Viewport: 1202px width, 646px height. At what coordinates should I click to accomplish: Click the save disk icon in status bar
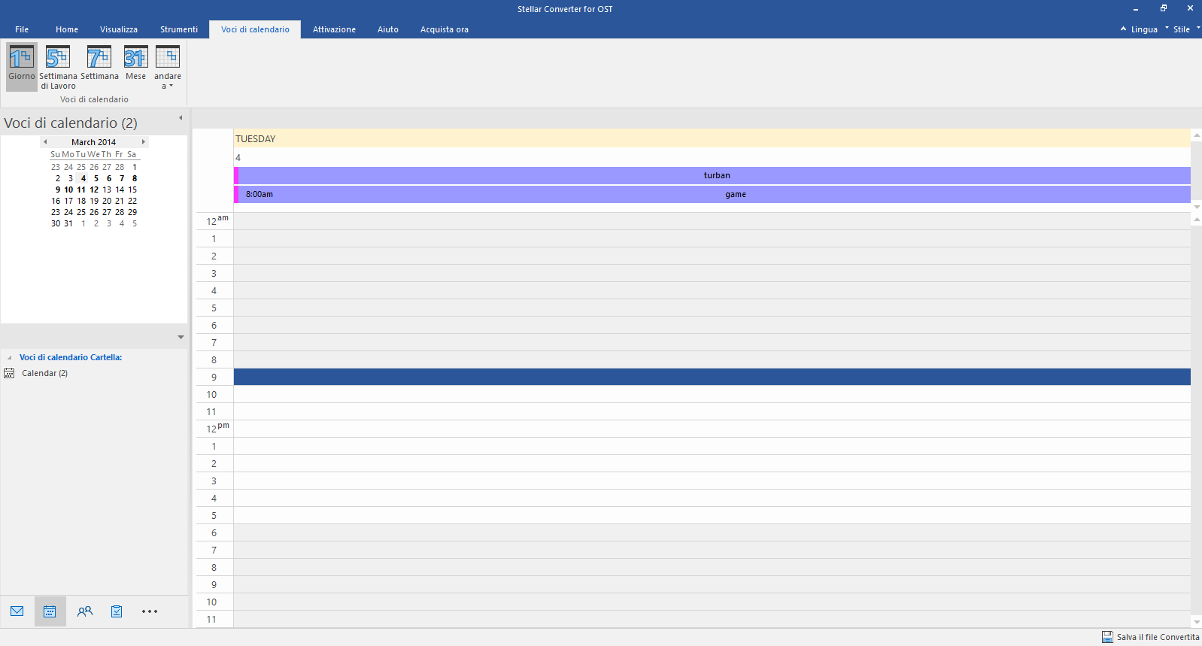pos(1107,637)
